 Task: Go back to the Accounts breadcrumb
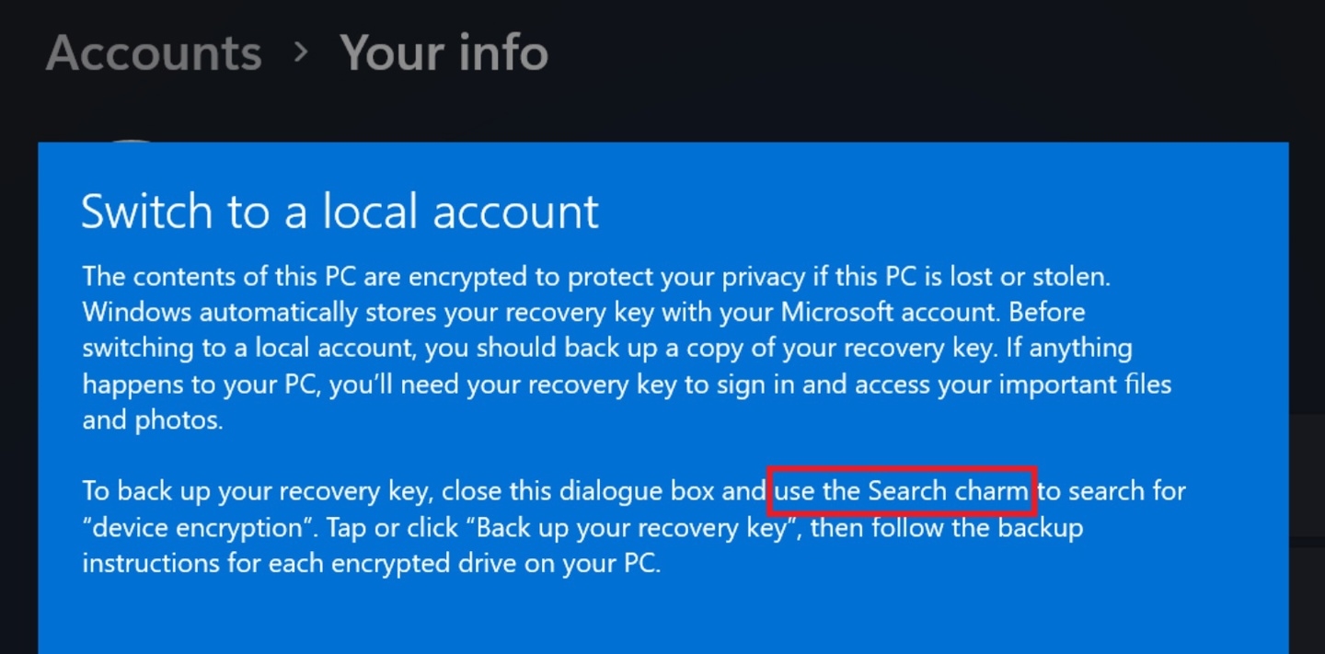pos(154,52)
